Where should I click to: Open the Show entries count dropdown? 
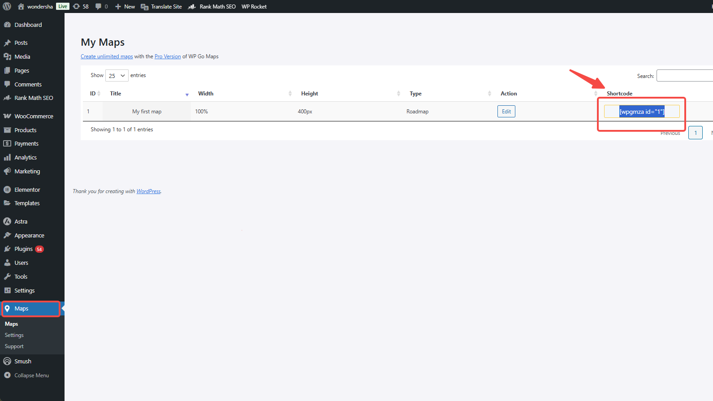click(x=117, y=76)
